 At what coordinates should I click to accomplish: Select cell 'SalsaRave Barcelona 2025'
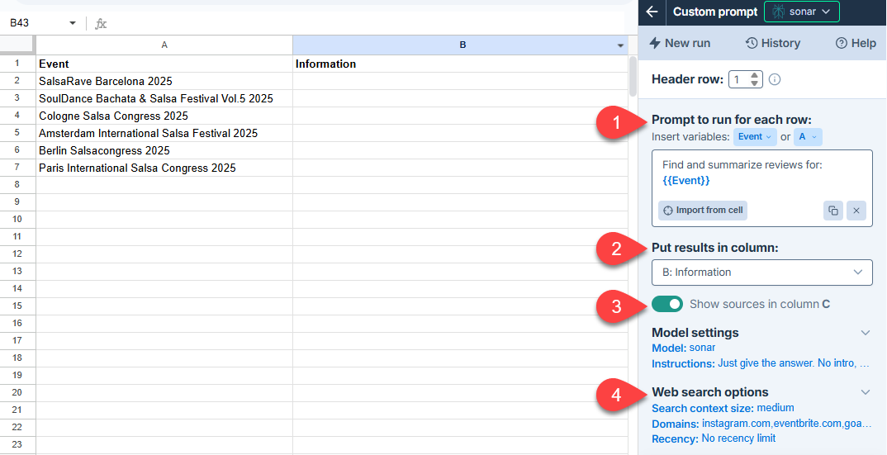[x=164, y=81]
